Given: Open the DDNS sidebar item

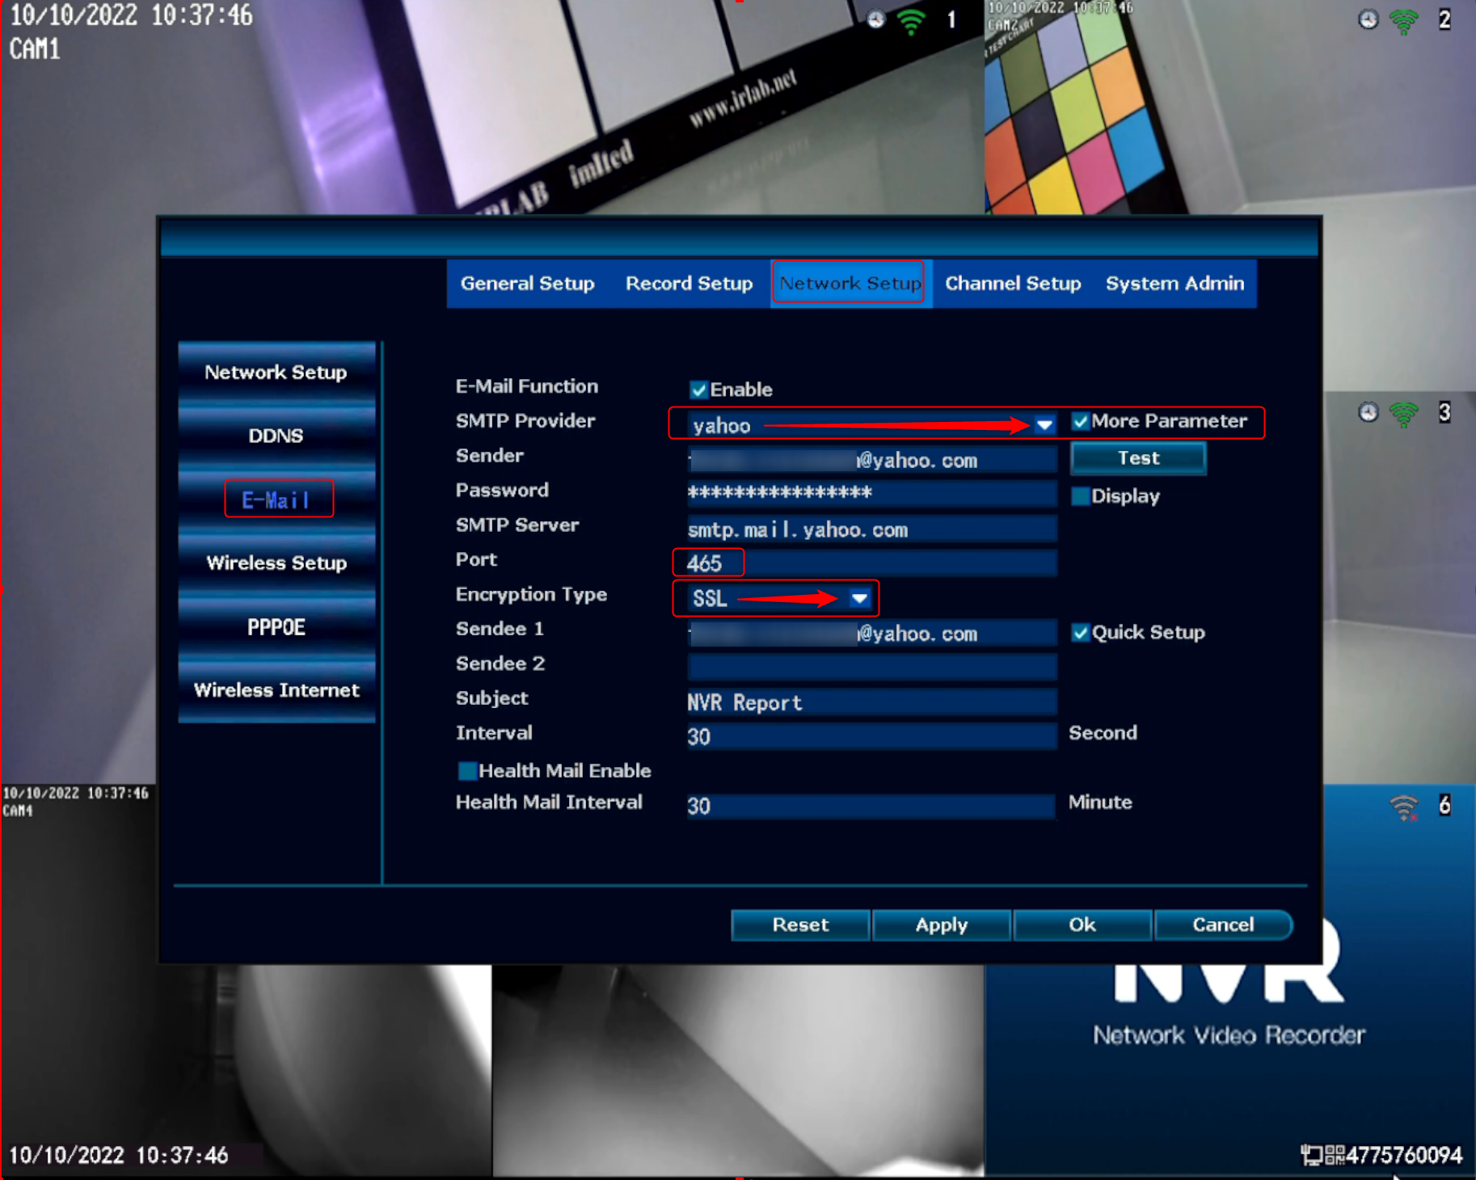Looking at the screenshot, I should [276, 436].
